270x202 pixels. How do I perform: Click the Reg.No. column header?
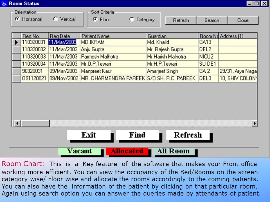click(34, 36)
